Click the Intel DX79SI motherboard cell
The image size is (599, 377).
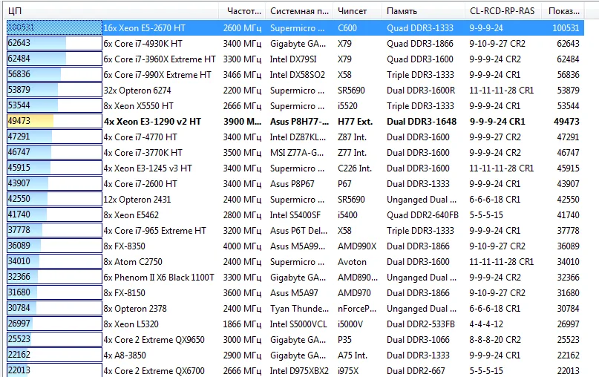pyautogui.click(x=293, y=59)
